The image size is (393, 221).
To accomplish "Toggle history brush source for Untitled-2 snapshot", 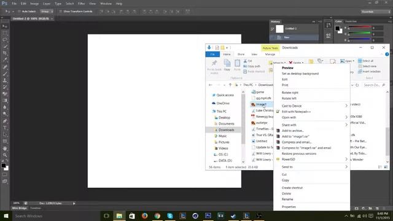I will point(273,29).
